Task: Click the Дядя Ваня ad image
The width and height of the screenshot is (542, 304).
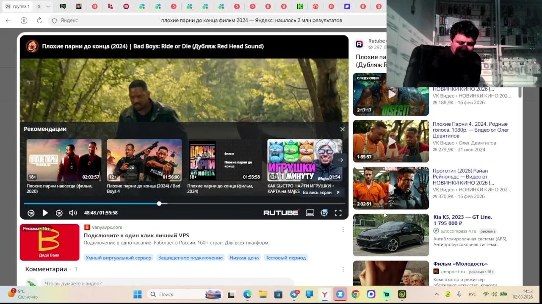Action: click(x=50, y=242)
